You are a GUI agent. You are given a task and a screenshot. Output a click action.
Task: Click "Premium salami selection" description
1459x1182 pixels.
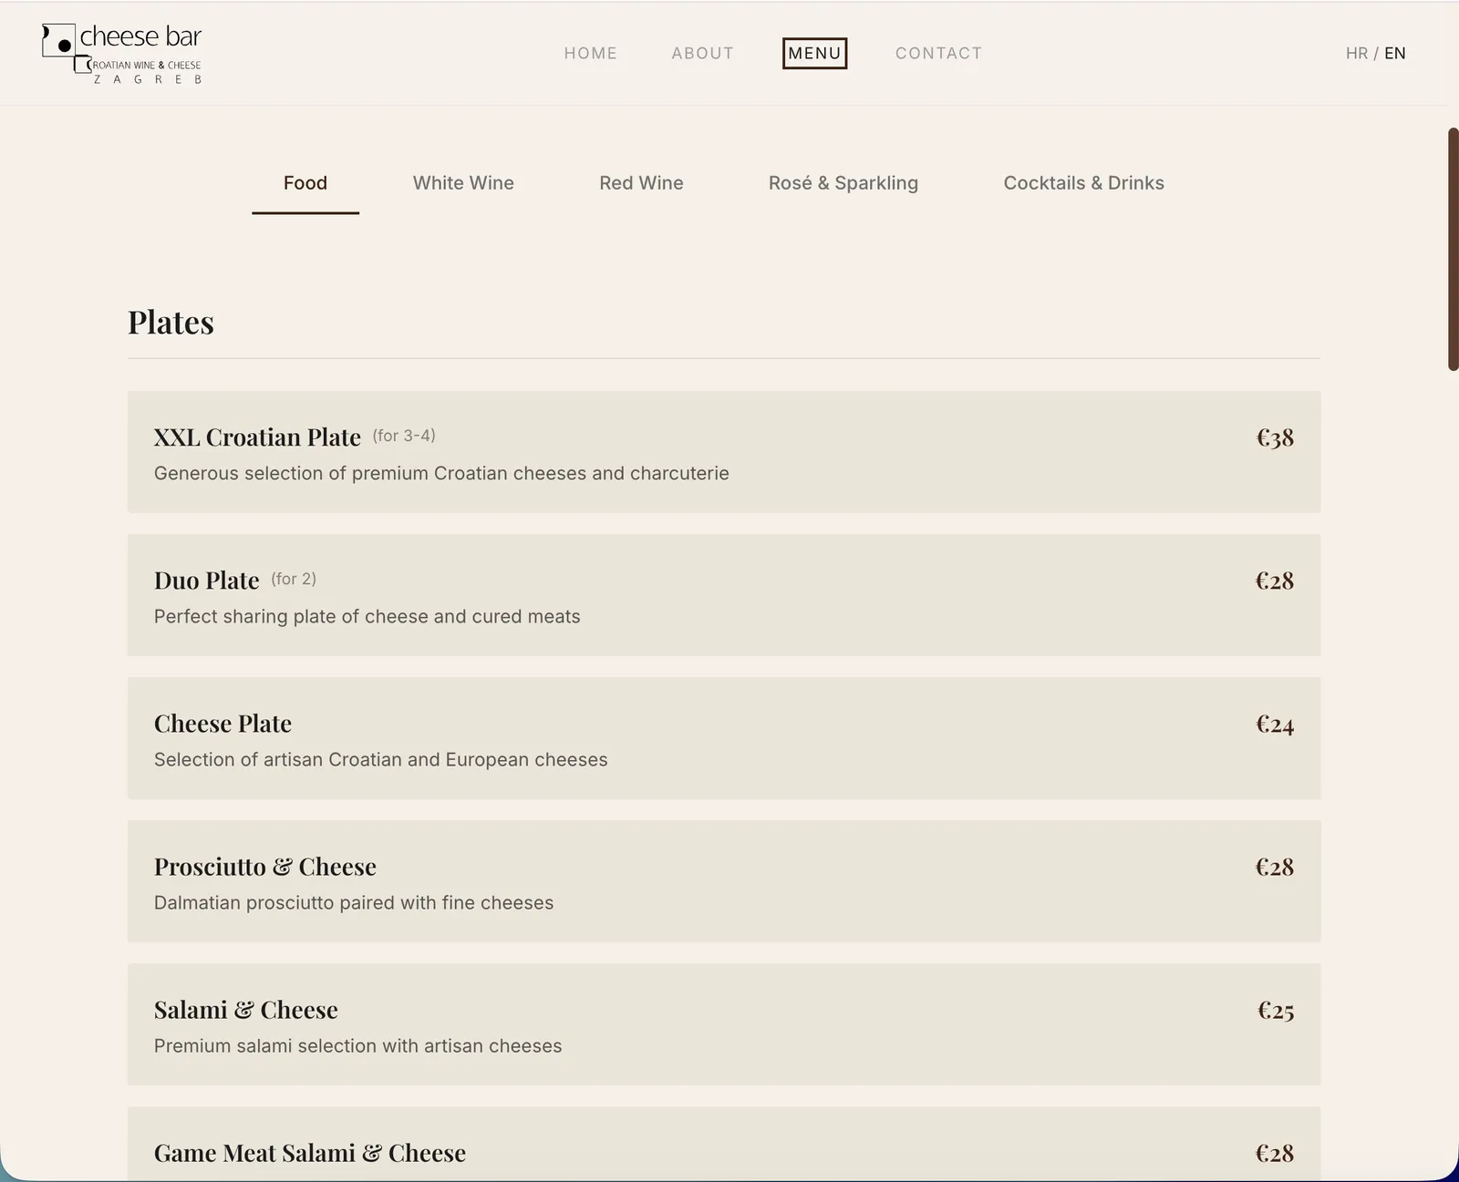coord(358,1046)
